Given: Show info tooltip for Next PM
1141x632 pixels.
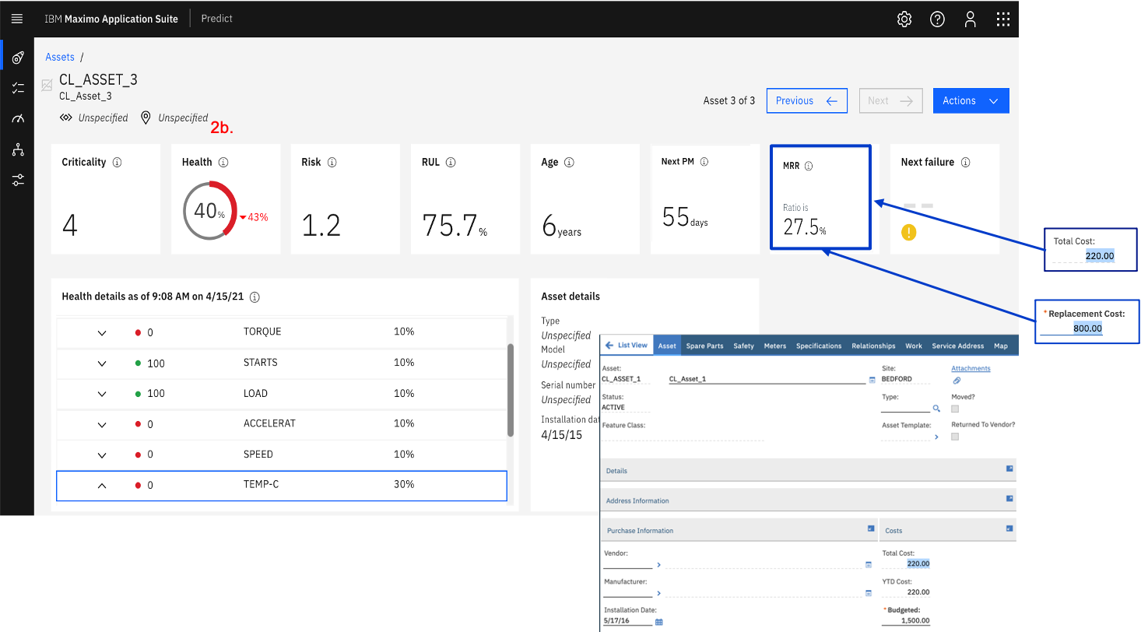Looking at the screenshot, I should coord(704,162).
